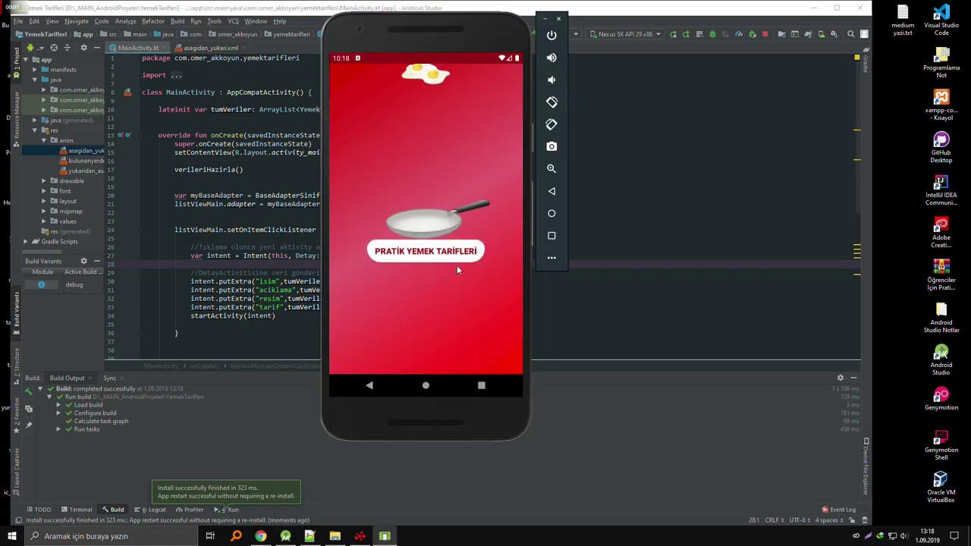This screenshot has height=546, width=971.
Task: Open the Terminal tool window
Action: click(x=76, y=510)
